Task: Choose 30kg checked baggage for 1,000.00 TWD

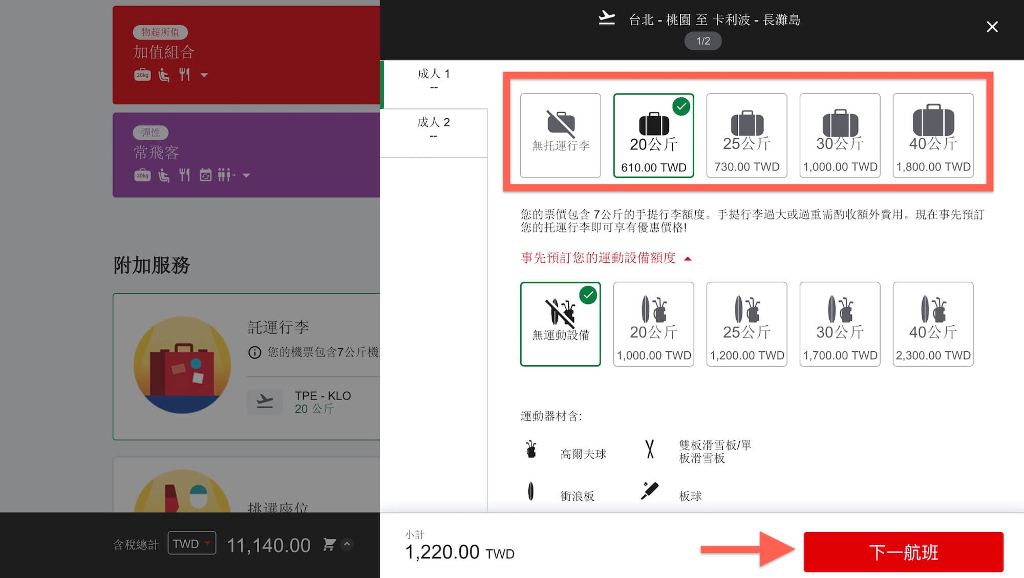Action: 840,136
